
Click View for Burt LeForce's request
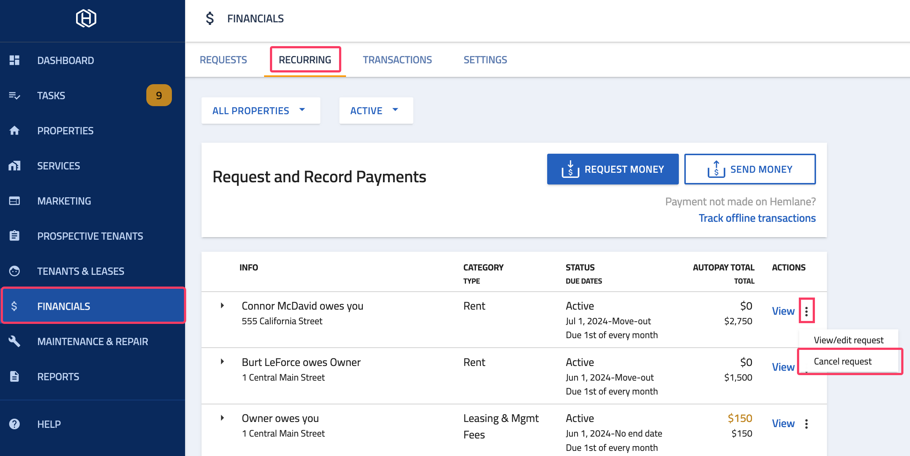tap(783, 367)
